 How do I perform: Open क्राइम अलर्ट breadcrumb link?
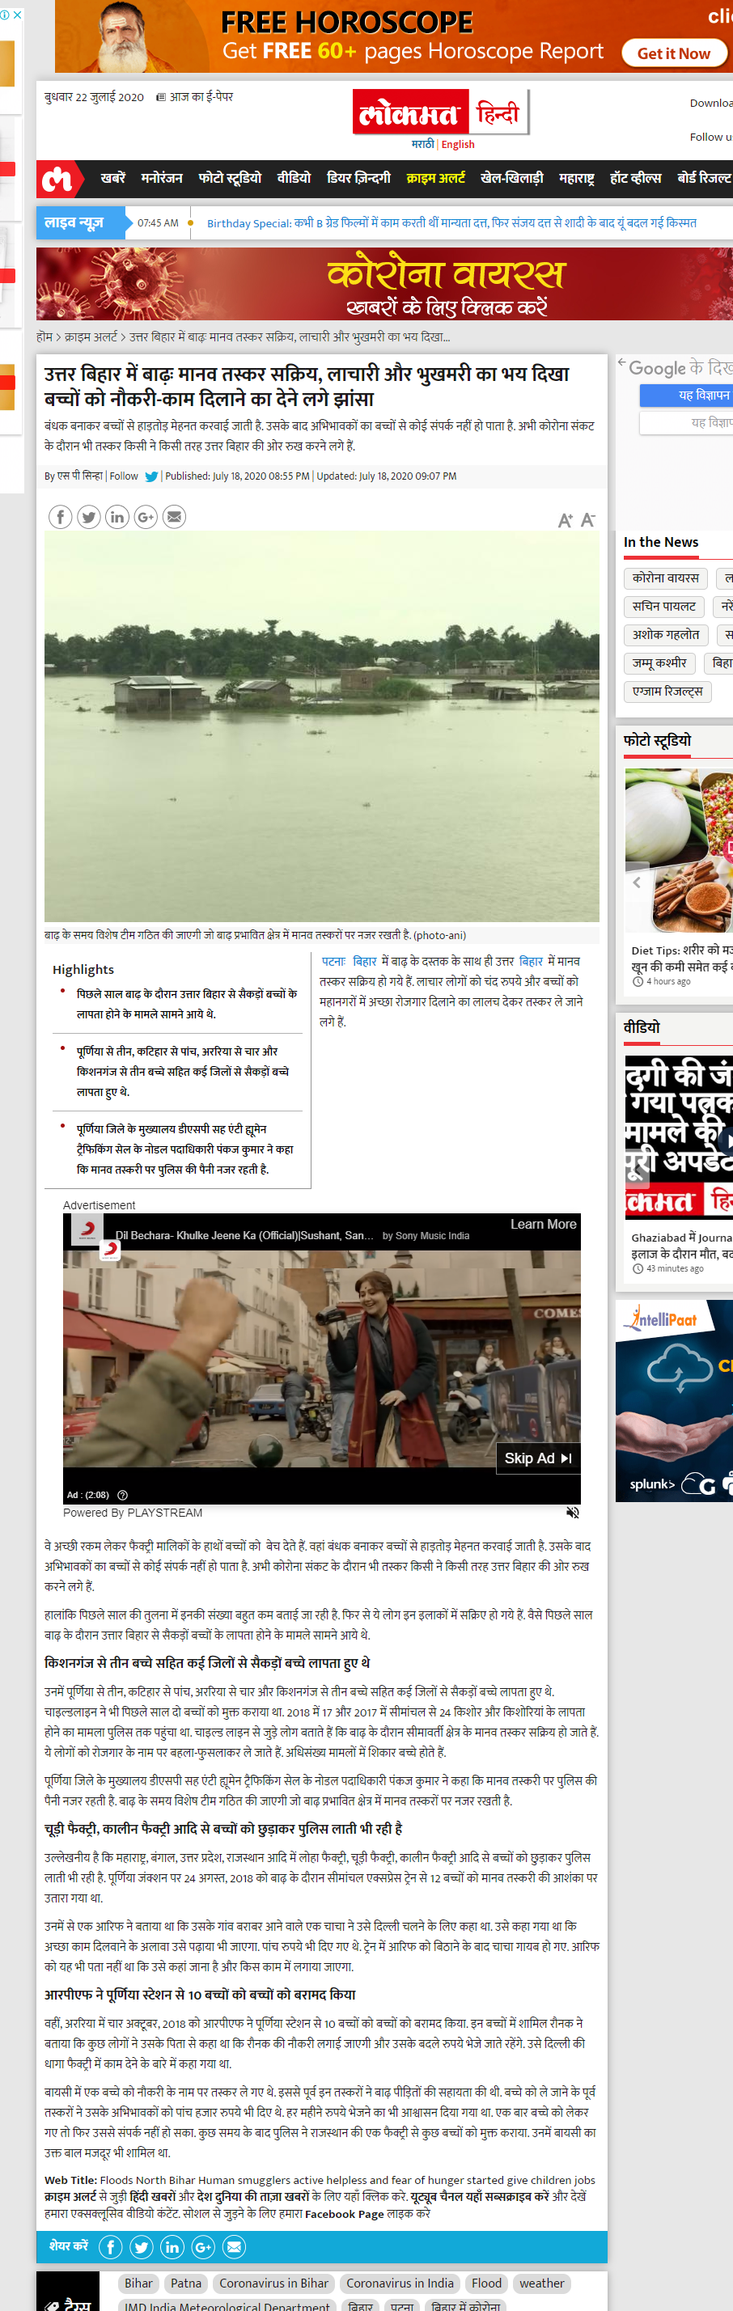click(91, 337)
